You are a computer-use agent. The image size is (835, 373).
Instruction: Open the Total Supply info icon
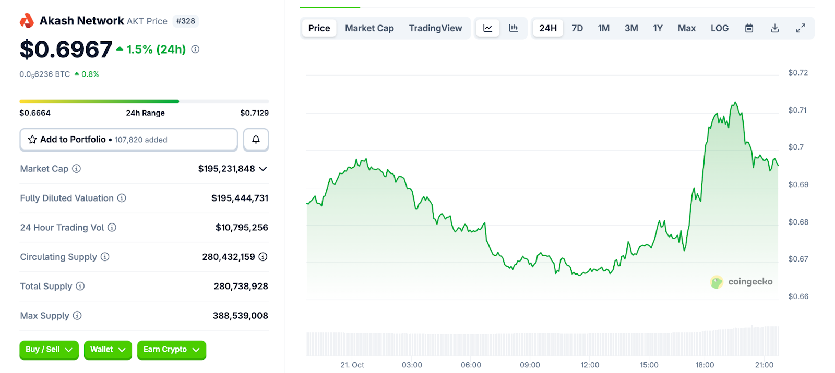pos(80,286)
